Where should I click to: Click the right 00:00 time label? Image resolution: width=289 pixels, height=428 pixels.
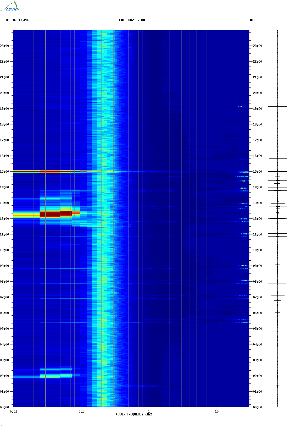(258, 407)
